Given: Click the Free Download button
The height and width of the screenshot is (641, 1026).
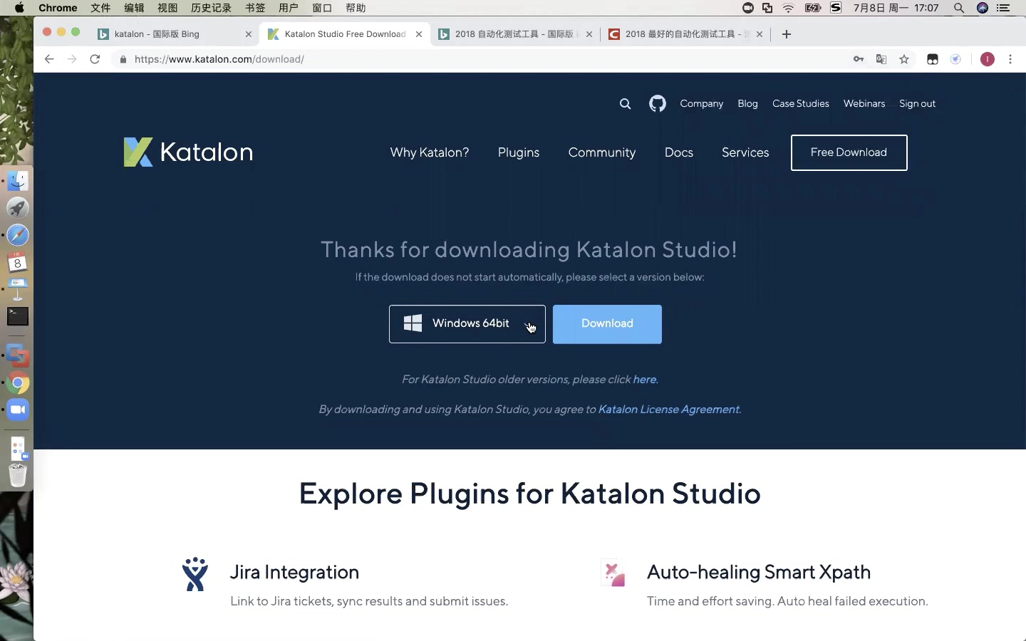Looking at the screenshot, I should [x=849, y=152].
